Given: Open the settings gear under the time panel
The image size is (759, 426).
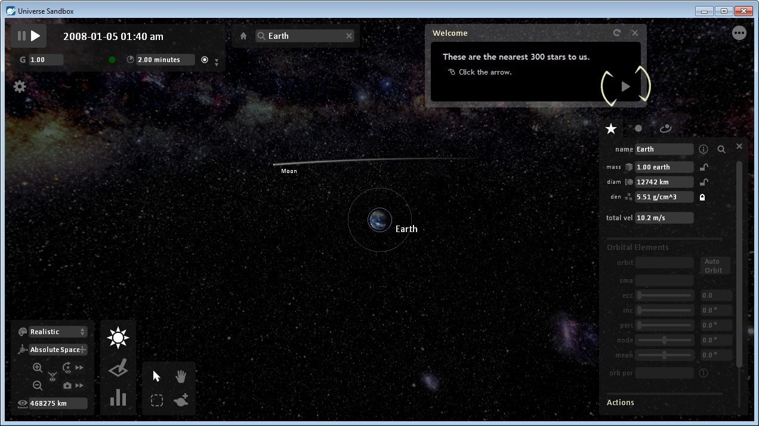Looking at the screenshot, I should (20, 87).
